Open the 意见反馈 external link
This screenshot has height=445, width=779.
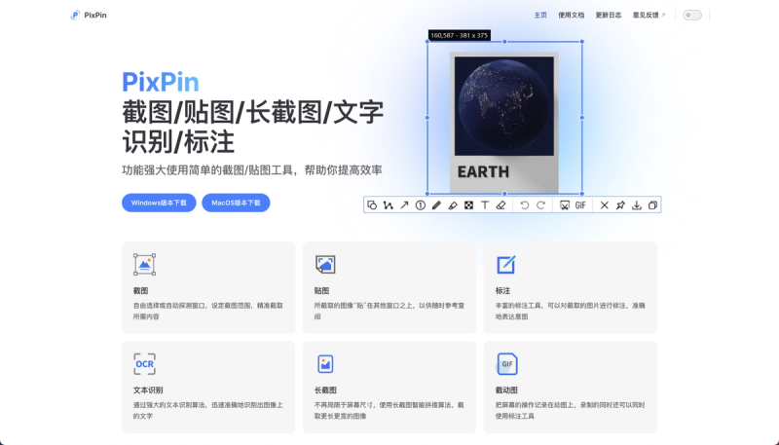coord(649,15)
